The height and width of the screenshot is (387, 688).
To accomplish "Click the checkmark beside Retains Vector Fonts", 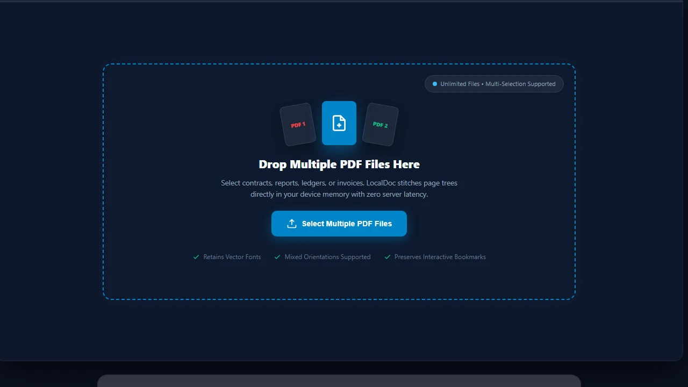I will pos(196,257).
